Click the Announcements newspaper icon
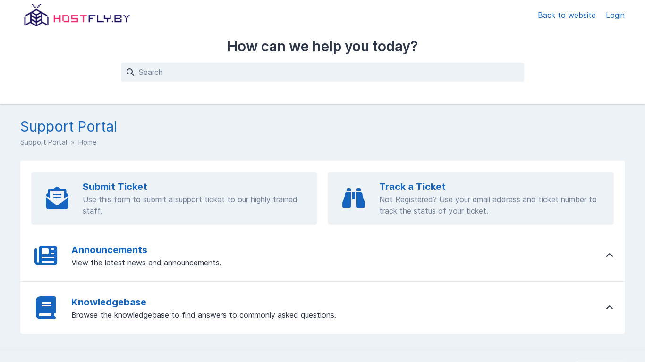This screenshot has height=362, width=645. tap(46, 255)
